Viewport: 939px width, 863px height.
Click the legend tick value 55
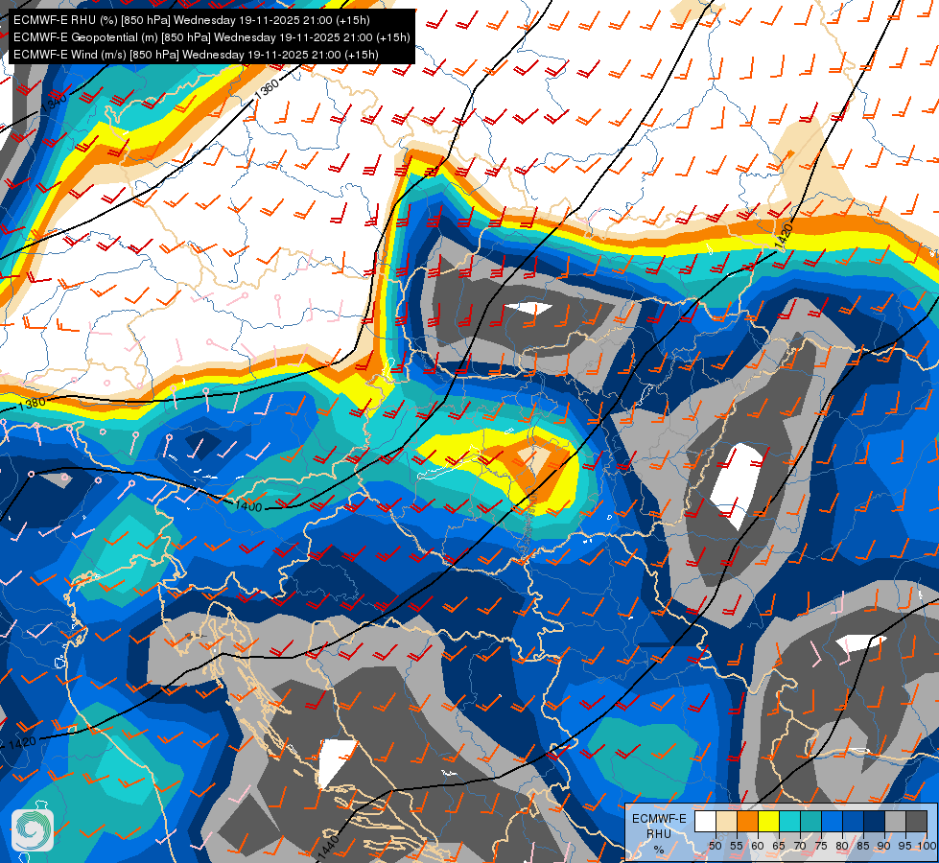tap(737, 846)
